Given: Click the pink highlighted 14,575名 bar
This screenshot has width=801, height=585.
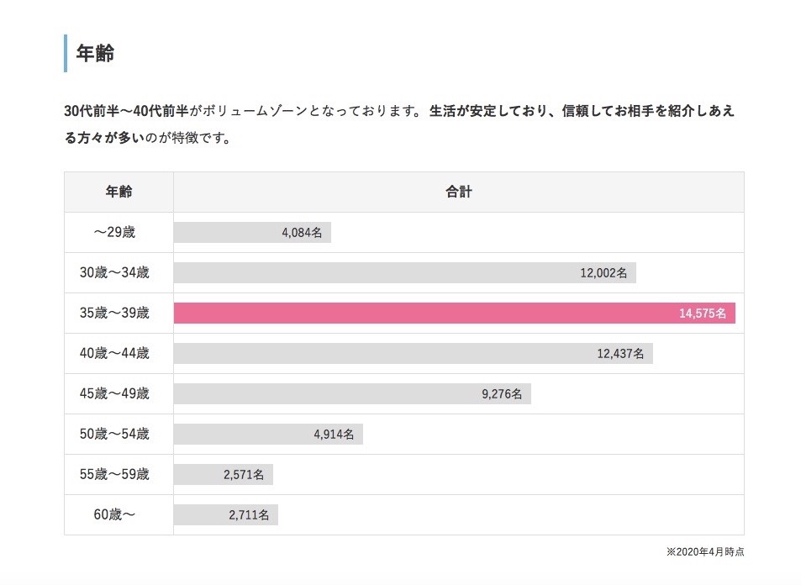Looking at the screenshot, I should 454,314.
